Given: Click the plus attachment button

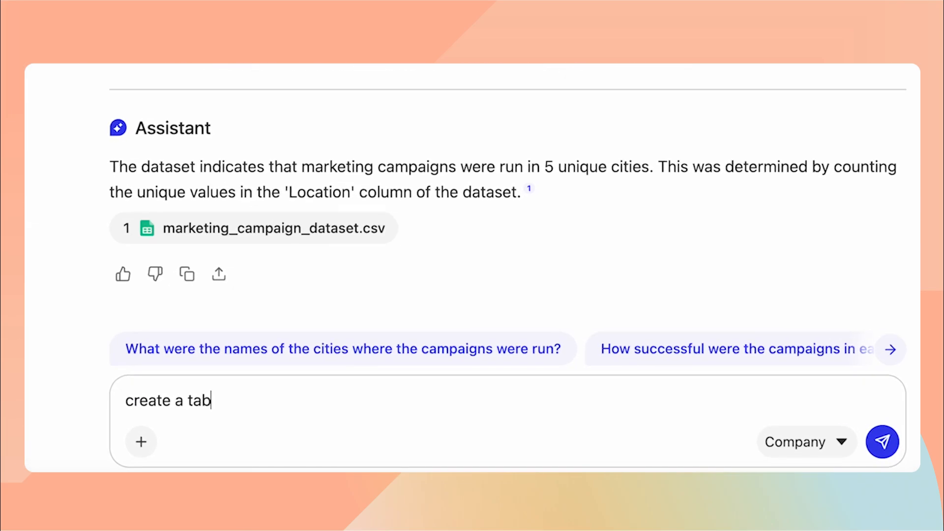Looking at the screenshot, I should [141, 442].
